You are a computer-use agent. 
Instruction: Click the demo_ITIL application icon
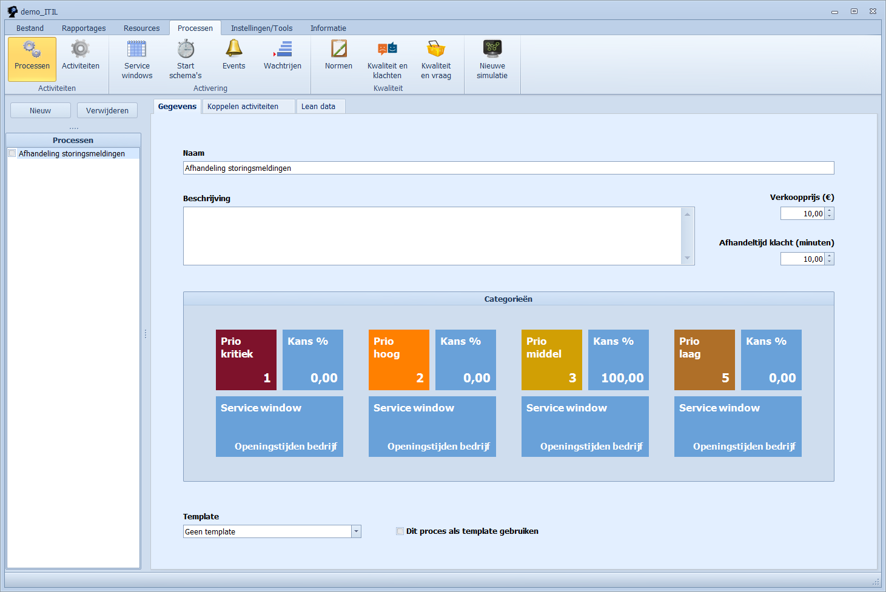(12, 11)
